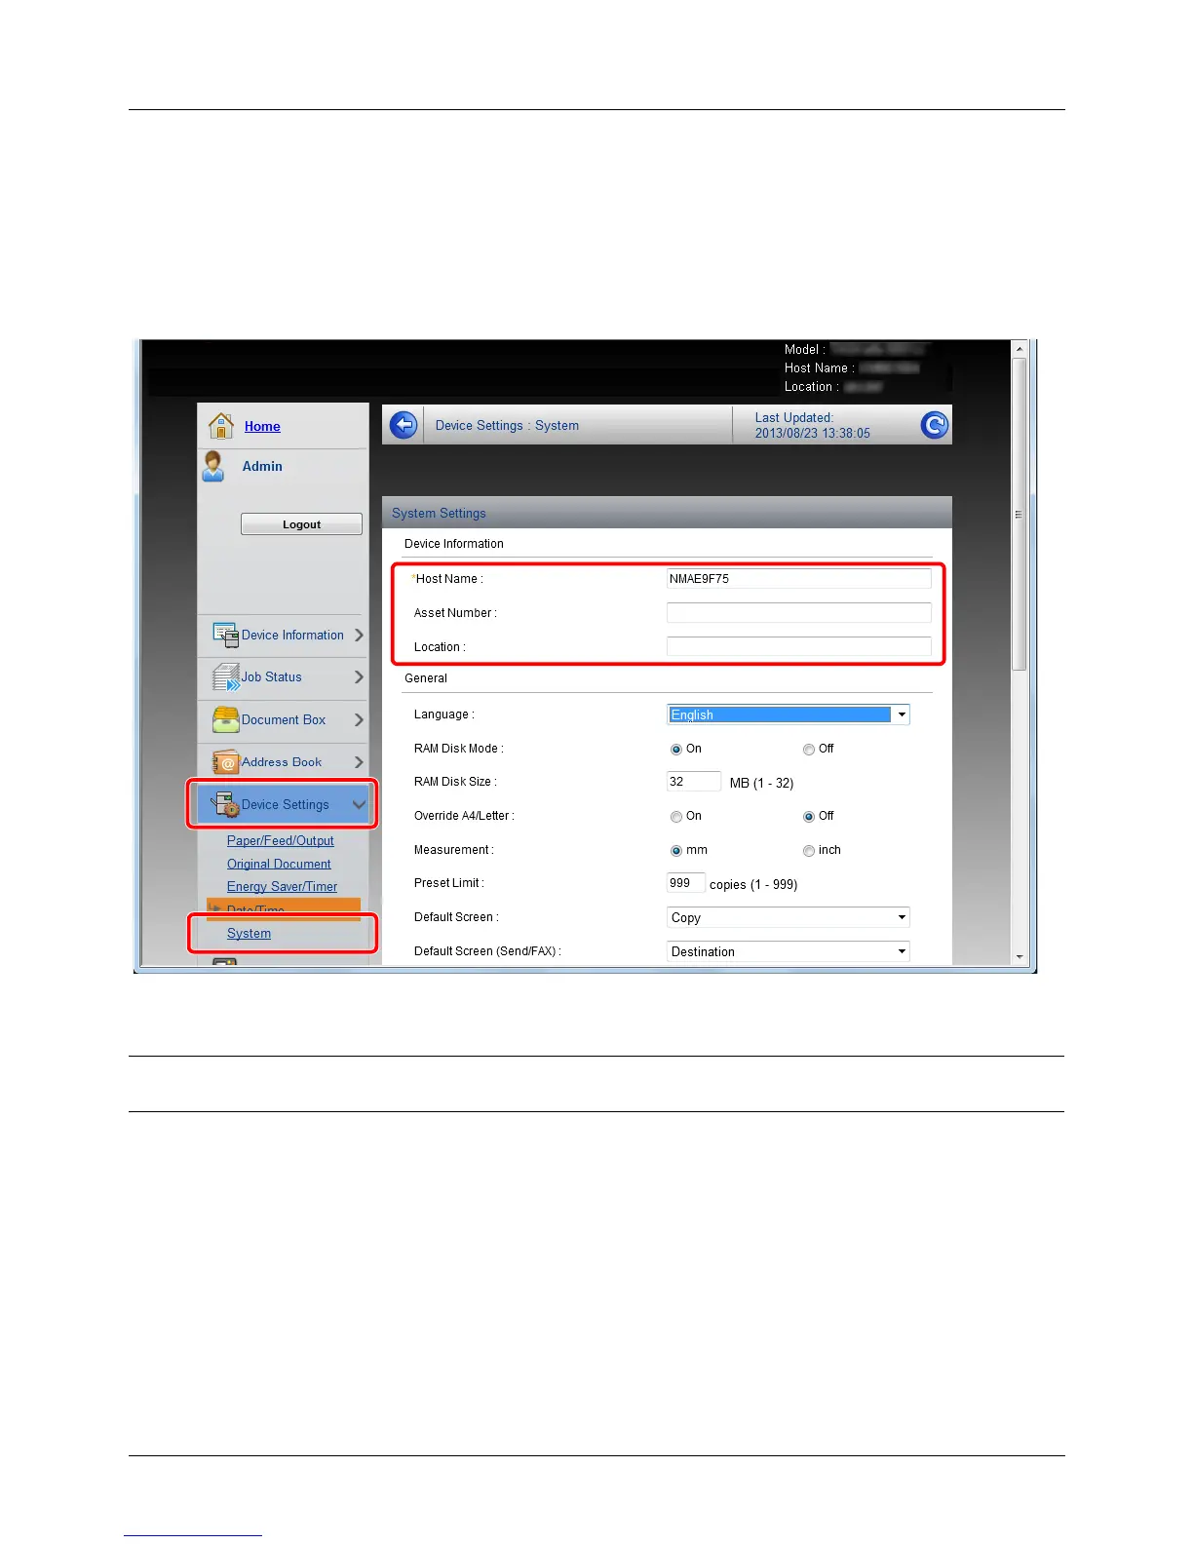Open the System link
This screenshot has width=1193, height=1544.
click(x=249, y=934)
